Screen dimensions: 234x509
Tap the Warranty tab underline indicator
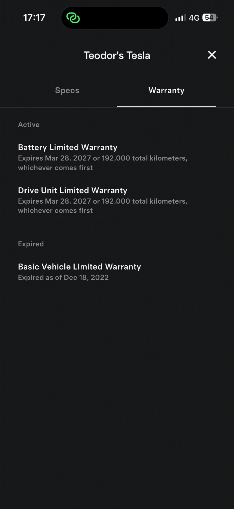coord(166,106)
